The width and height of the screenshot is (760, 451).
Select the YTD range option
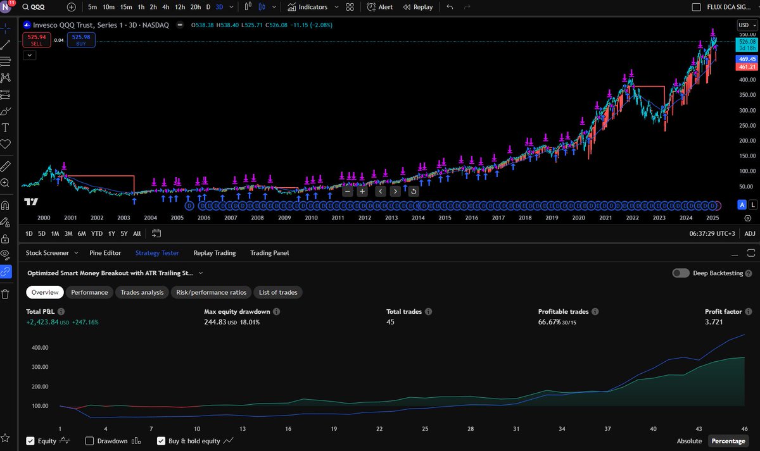pos(96,233)
